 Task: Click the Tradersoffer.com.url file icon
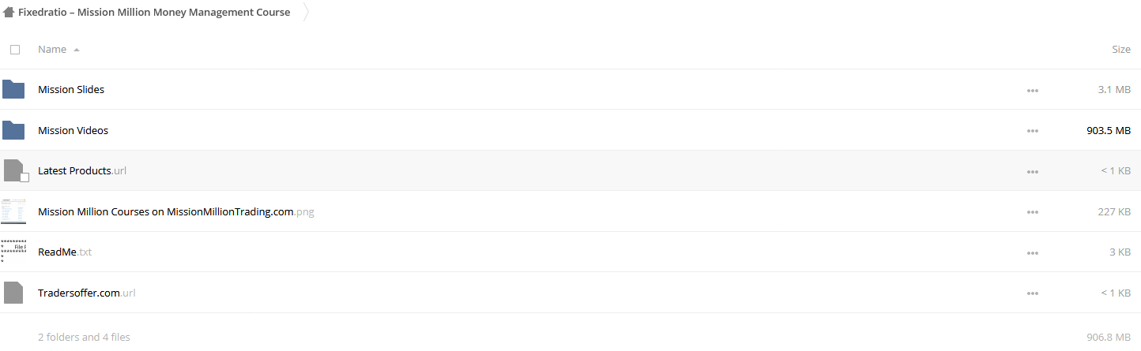[x=13, y=293]
